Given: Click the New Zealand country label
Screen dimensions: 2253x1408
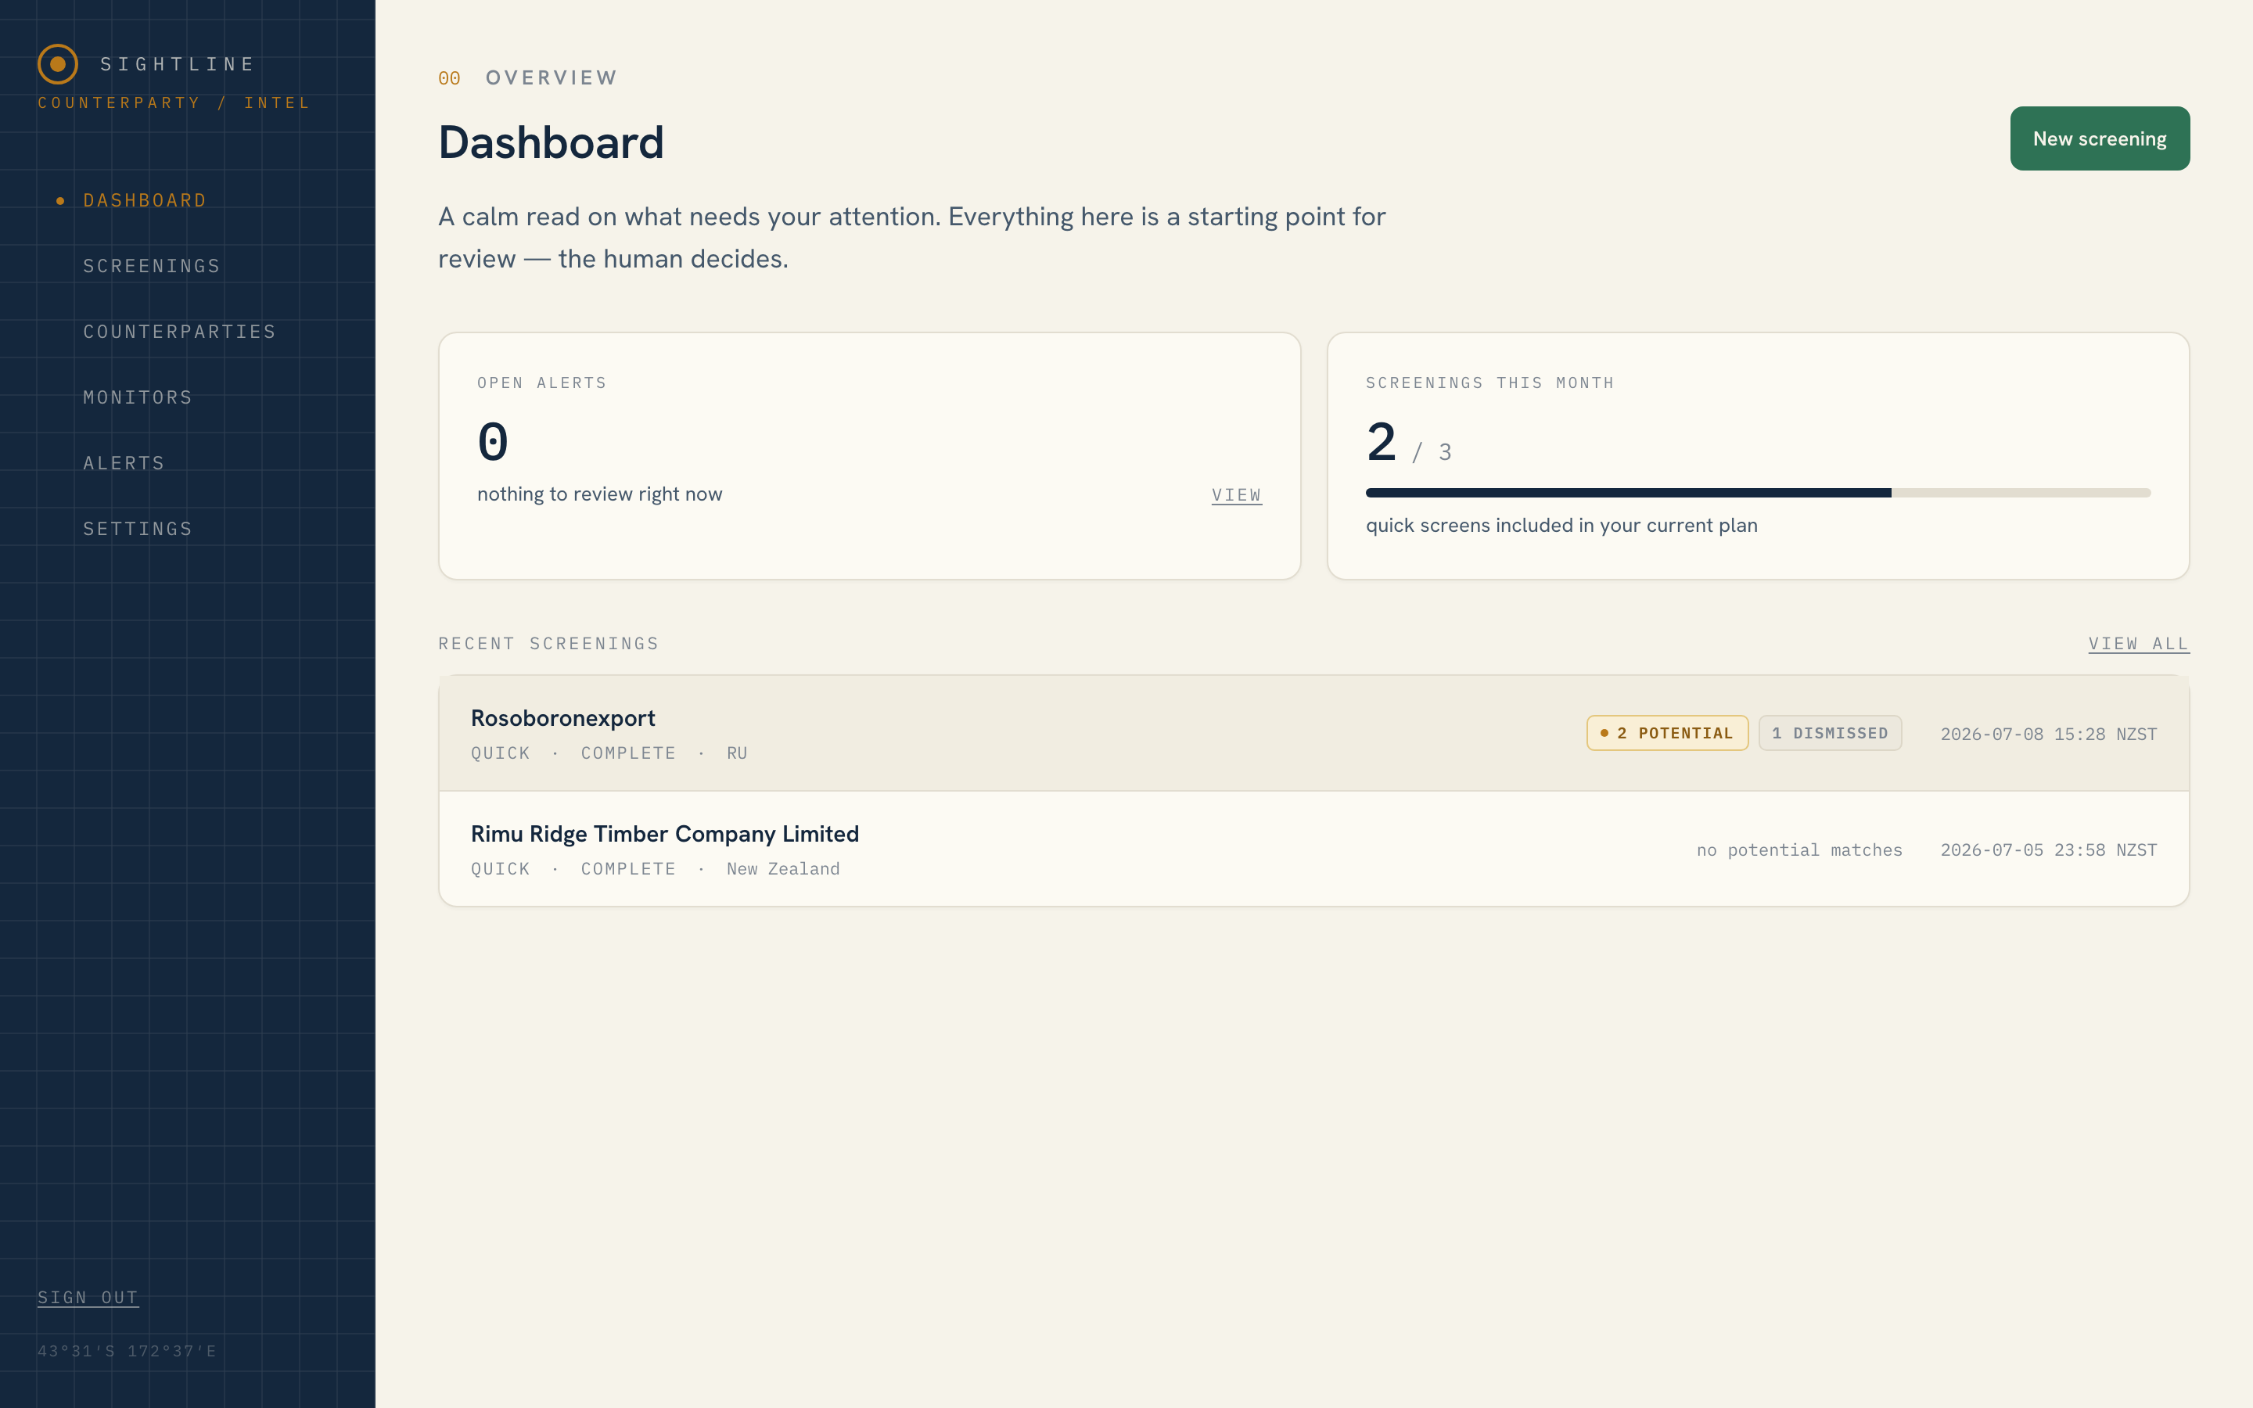Looking at the screenshot, I should 783,869.
